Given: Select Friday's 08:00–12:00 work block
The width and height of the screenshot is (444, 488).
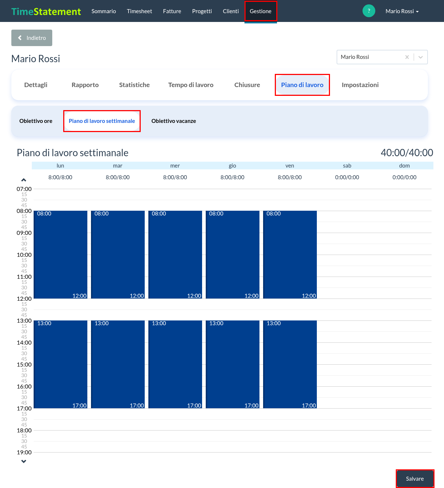Looking at the screenshot, I should coord(290,255).
